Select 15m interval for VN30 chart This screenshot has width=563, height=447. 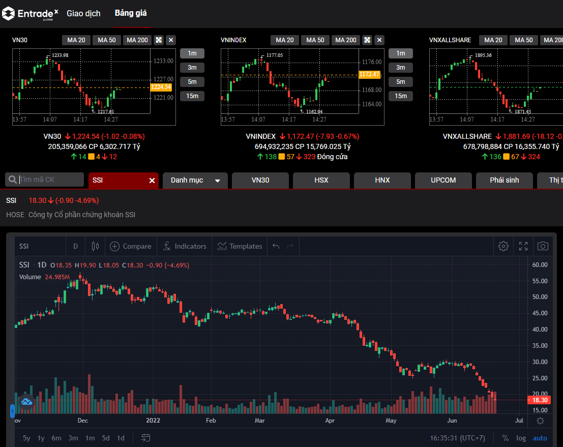[x=192, y=96]
